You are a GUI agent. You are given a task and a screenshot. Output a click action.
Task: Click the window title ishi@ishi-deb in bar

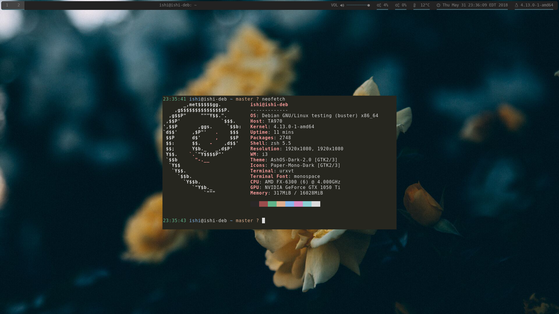pos(178,5)
